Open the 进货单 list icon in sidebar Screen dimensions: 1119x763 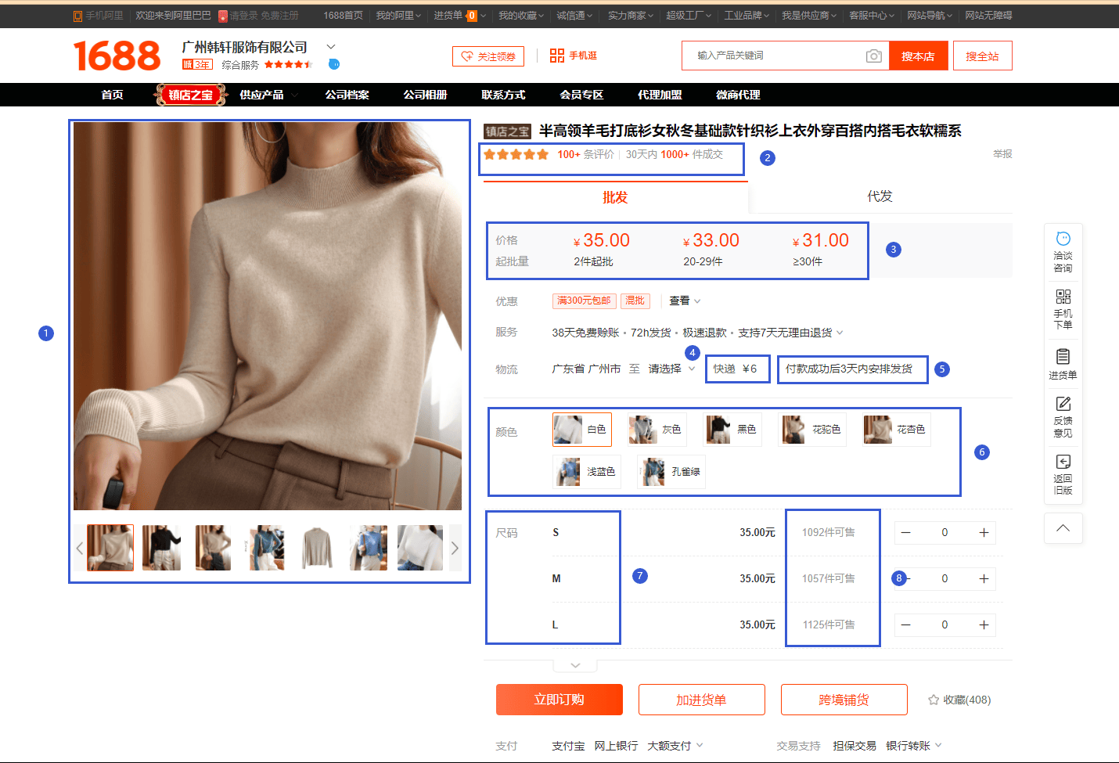point(1063,356)
